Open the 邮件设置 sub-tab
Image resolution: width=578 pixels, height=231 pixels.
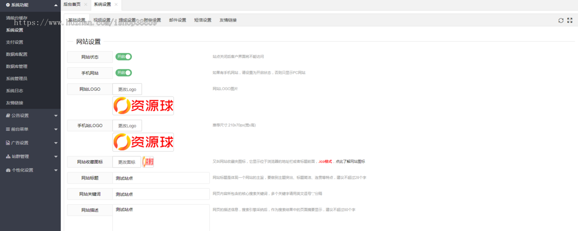[178, 20]
